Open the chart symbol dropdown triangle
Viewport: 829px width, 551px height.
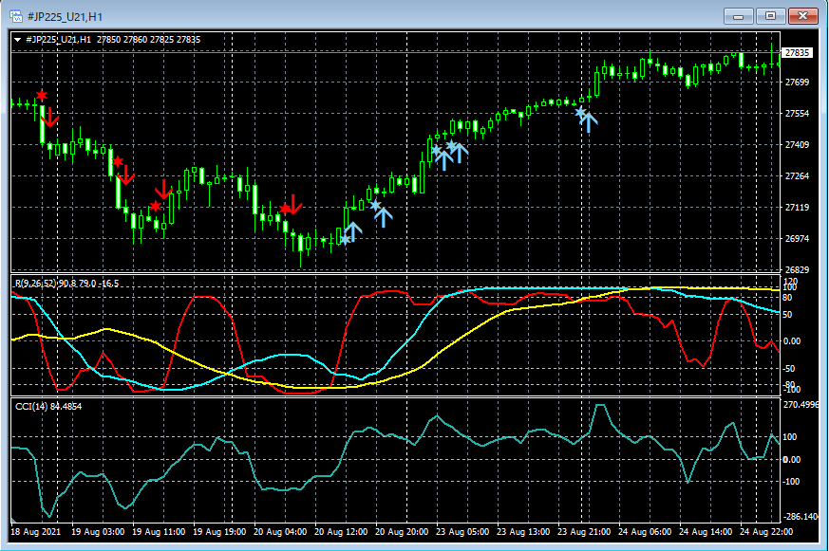tap(18, 39)
